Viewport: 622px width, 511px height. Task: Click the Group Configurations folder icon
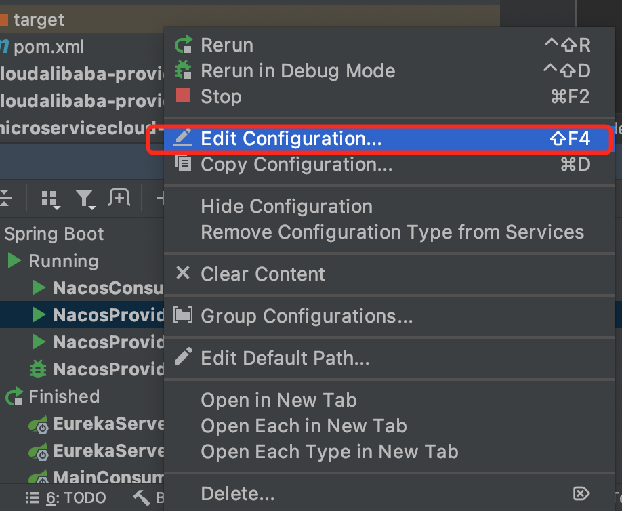[183, 315]
